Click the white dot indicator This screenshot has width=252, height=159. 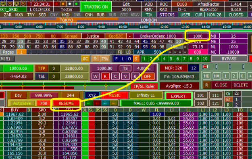(x=70, y=4)
